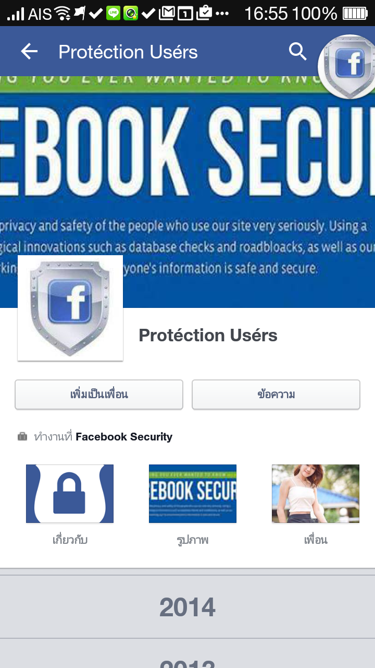Expand the 2014 timeline section
Screen dimensions: 375x668
pyautogui.click(x=187, y=607)
